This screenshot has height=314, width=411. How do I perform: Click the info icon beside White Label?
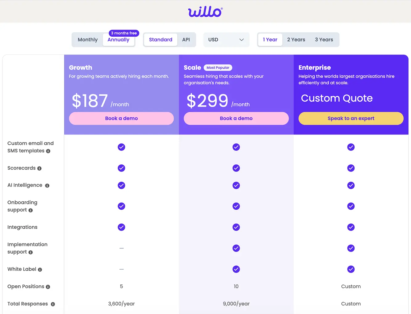(x=40, y=269)
